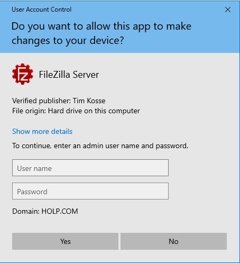Click the red FileZilla Server gear icon
Screen dimensions: 240x263
tap(23, 74)
